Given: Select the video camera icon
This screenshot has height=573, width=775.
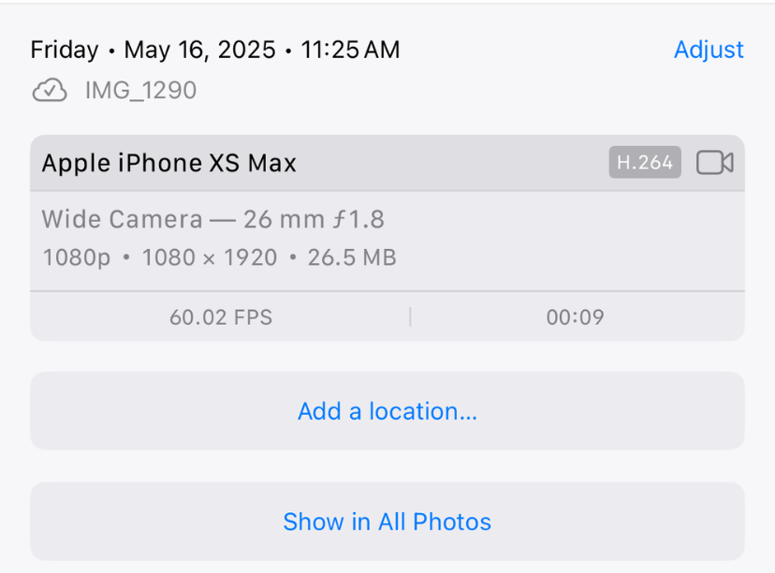Looking at the screenshot, I should [x=714, y=162].
